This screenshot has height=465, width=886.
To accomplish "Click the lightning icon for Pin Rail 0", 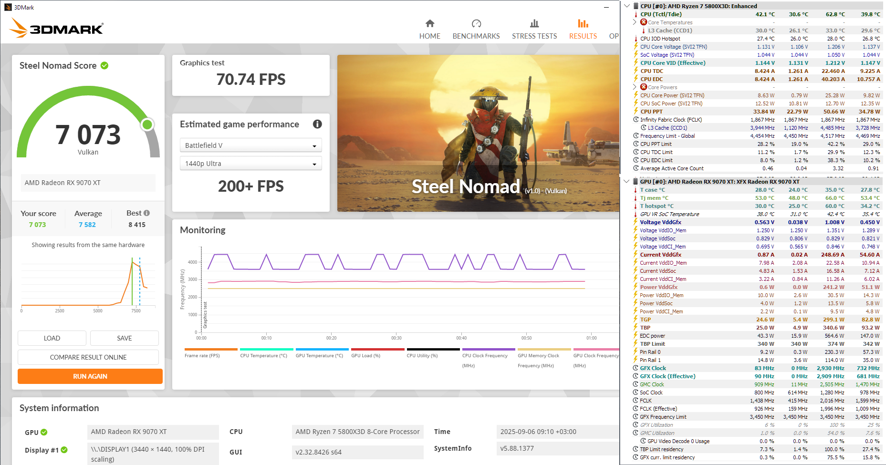I will pyautogui.click(x=636, y=352).
